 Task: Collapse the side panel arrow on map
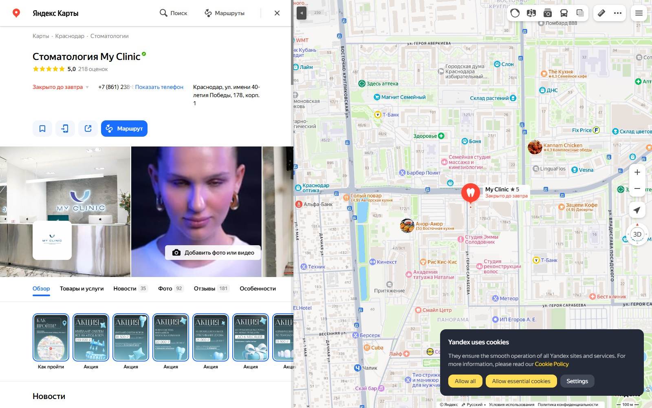pos(302,13)
